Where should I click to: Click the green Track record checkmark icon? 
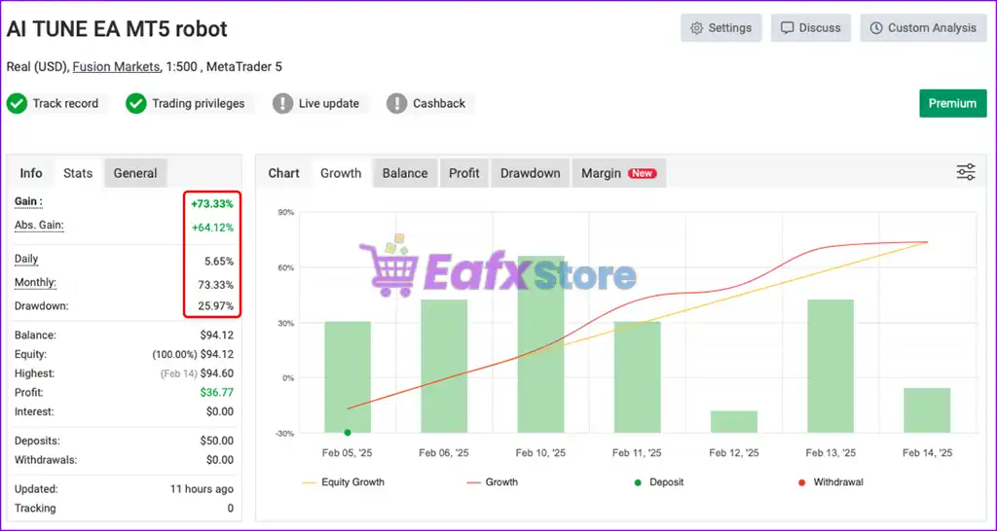[x=18, y=103]
